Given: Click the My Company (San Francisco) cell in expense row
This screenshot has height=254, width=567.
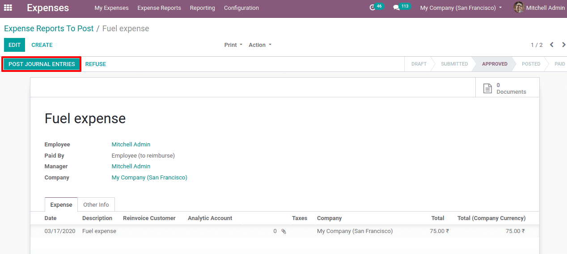Looking at the screenshot, I should pos(355,231).
